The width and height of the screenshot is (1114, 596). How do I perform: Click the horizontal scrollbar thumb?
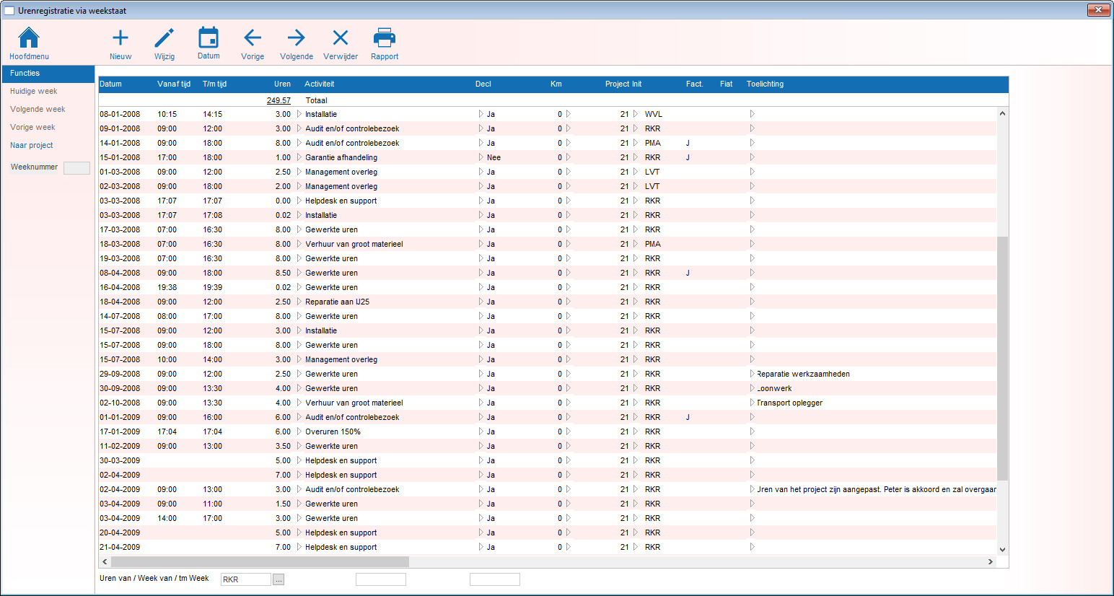260,562
